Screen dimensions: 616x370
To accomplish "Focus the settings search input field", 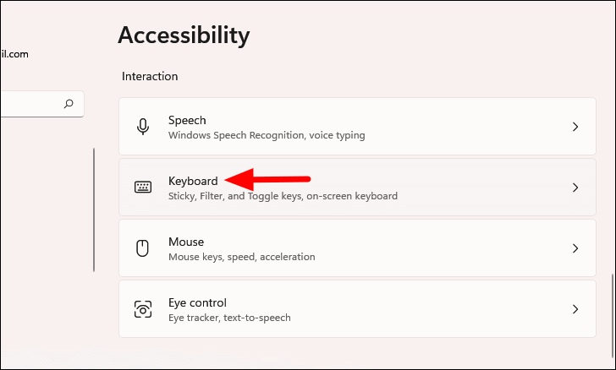I will pos(30,104).
